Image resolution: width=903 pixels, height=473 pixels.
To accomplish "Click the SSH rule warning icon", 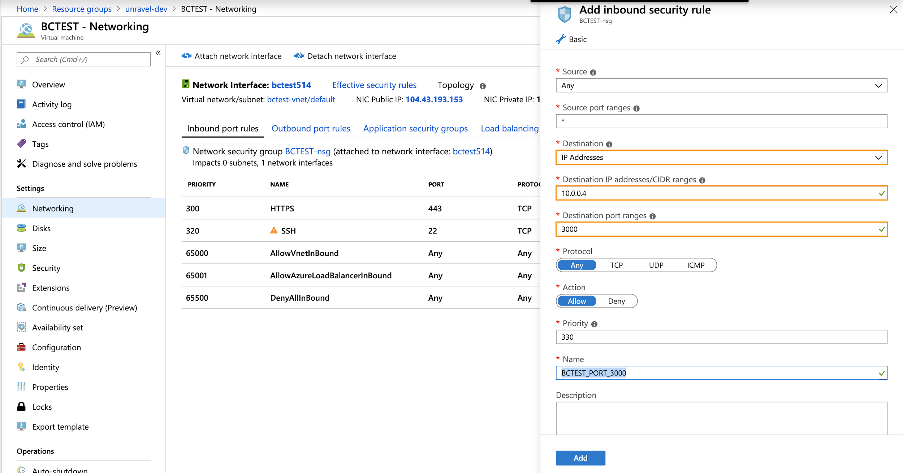I will (x=274, y=231).
